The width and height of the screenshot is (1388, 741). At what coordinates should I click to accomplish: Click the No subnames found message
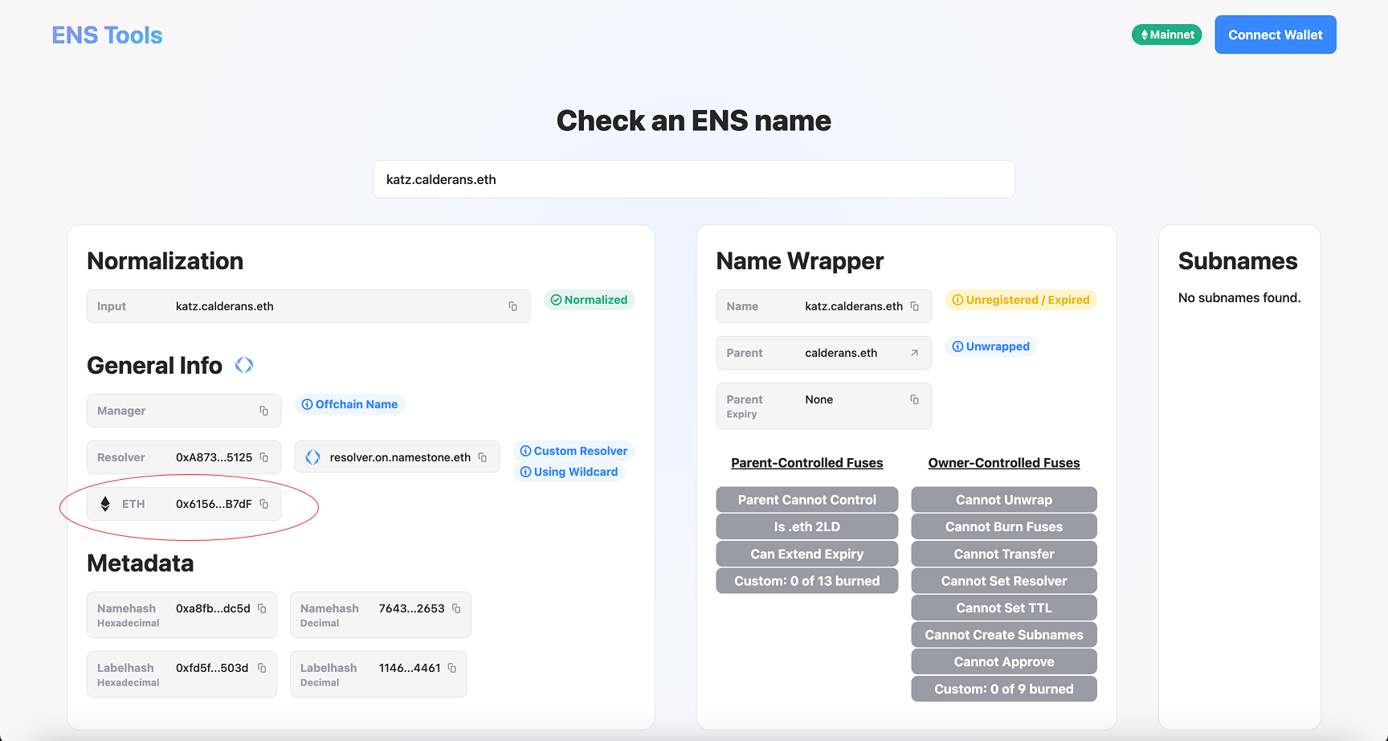(1239, 297)
